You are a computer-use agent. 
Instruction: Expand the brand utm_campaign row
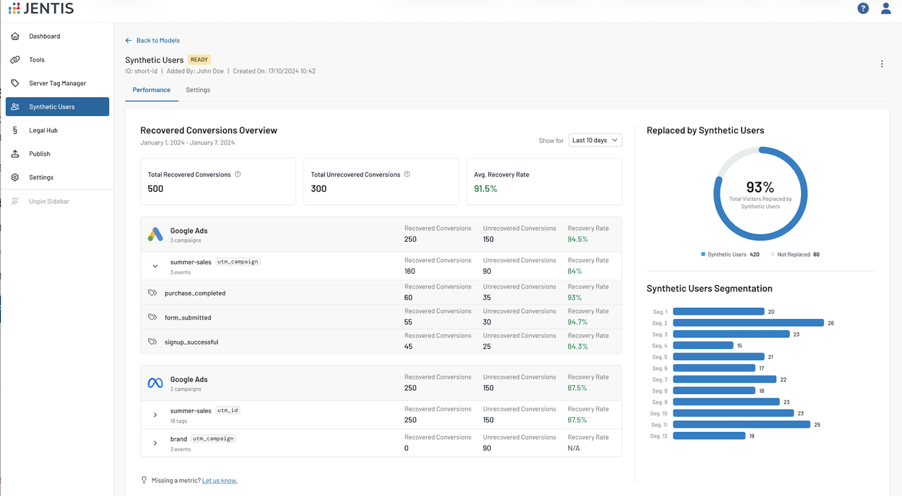point(155,443)
